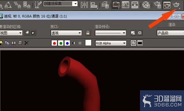Open the 产品级 render mode dropdown
Viewport: 184px width, 111px height.
pyautogui.click(x=171, y=33)
